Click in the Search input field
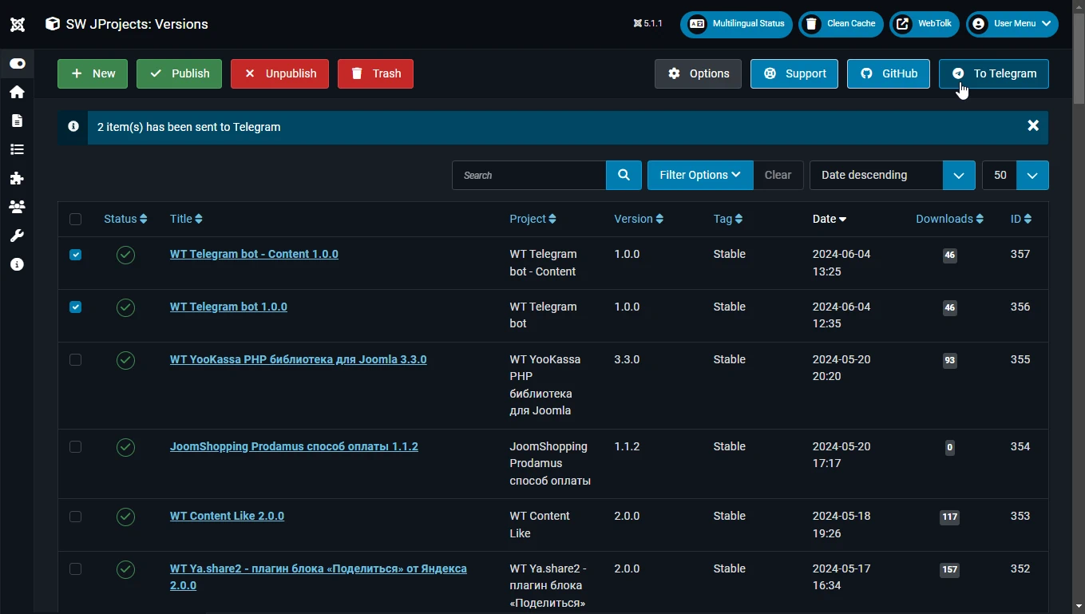The width and height of the screenshot is (1085, 614). [x=529, y=175]
